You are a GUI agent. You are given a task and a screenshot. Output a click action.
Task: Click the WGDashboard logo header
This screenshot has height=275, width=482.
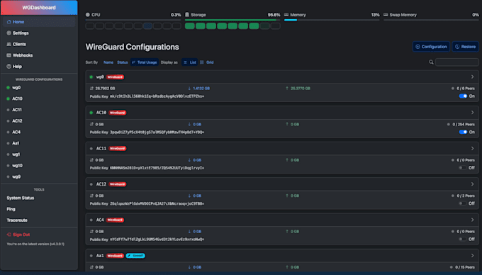click(x=39, y=7)
